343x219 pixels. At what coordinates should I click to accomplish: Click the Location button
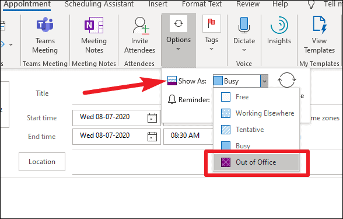coord(42,162)
